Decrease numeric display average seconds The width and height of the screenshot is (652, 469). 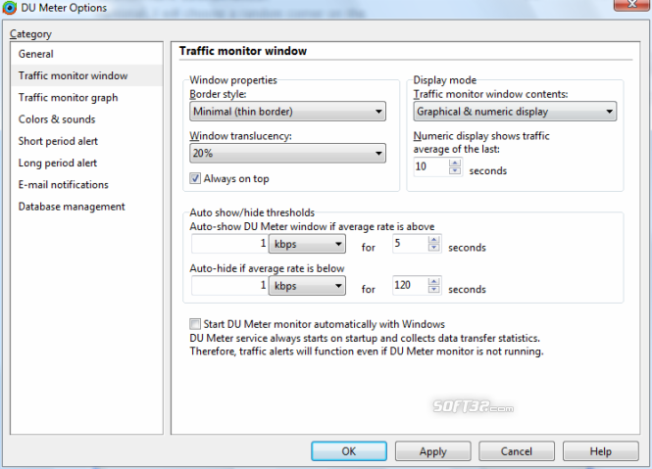[x=455, y=170]
